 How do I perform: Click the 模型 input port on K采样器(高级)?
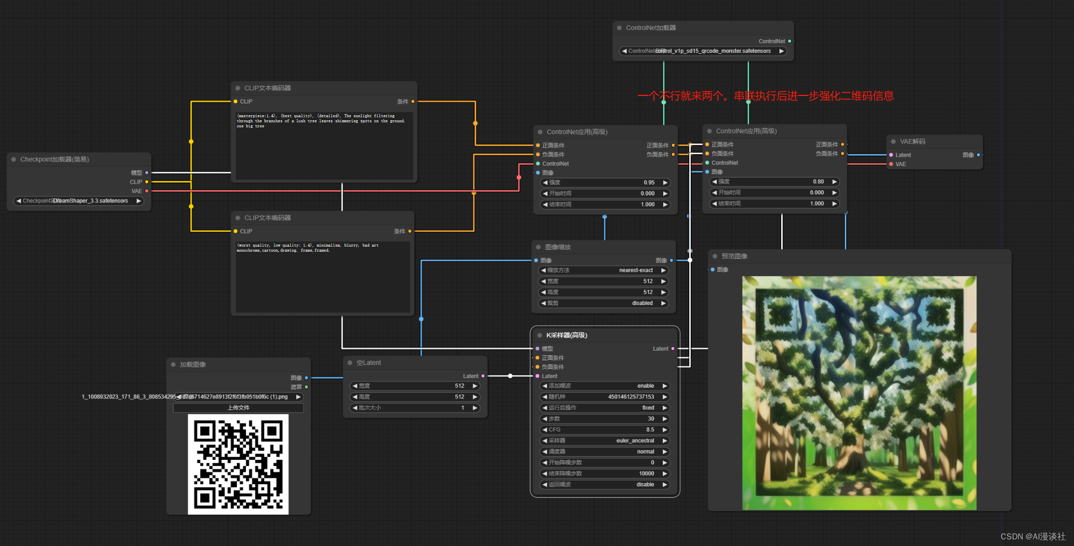[x=537, y=349]
